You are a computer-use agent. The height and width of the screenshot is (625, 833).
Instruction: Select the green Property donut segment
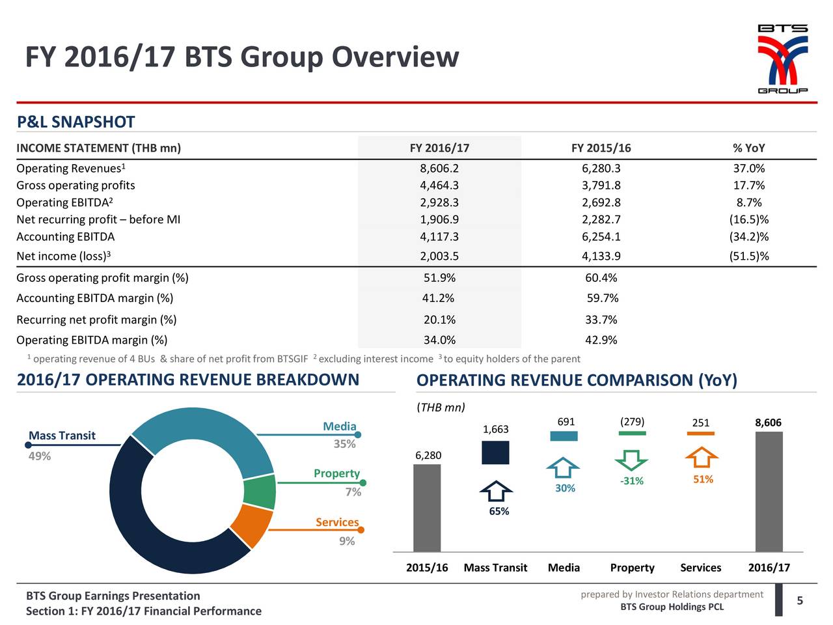point(260,492)
